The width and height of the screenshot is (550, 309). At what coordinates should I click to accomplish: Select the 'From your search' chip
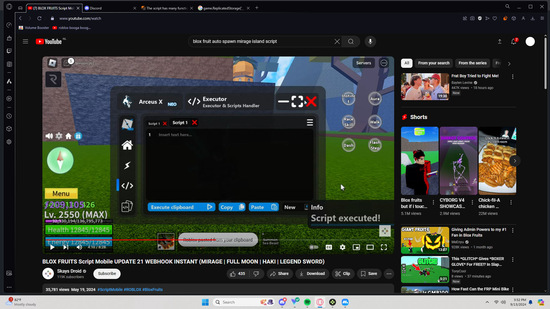(x=434, y=63)
